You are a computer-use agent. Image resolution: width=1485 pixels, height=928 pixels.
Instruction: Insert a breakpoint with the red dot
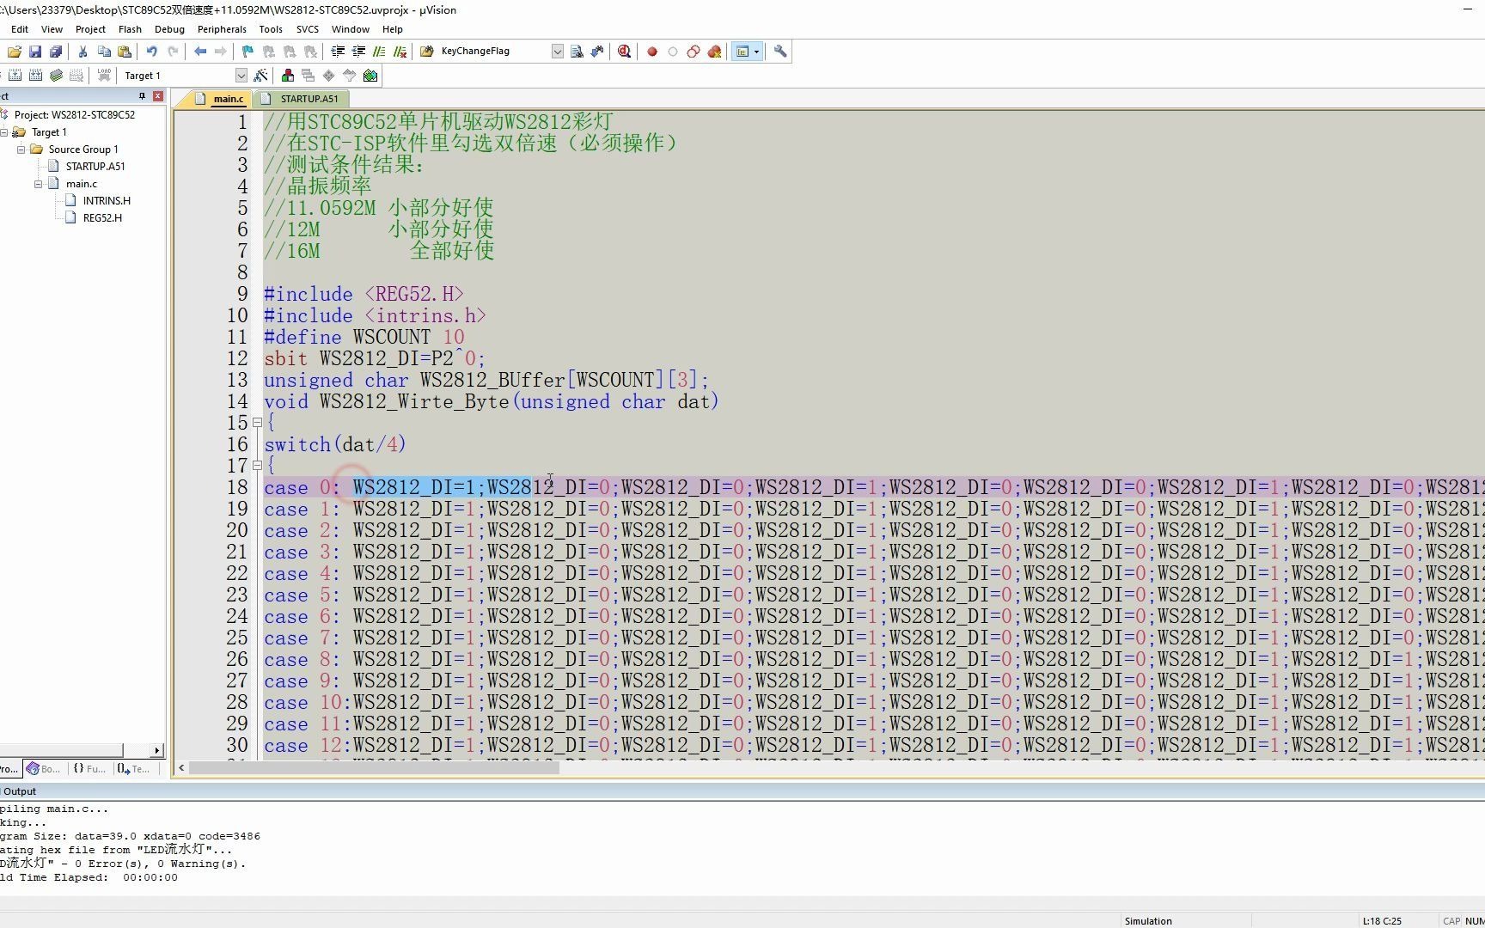pos(652,52)
